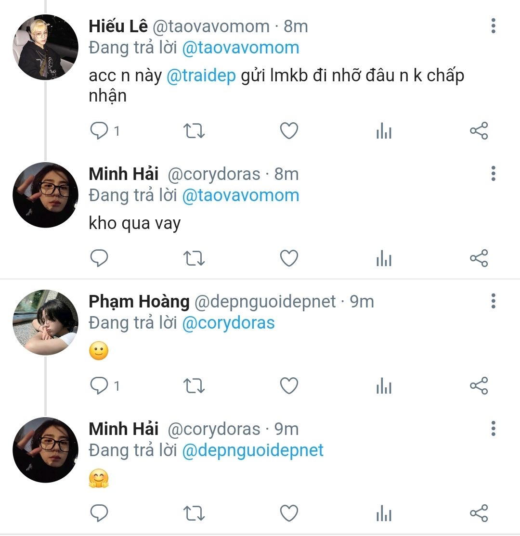Retweet the 'kho qua vay' tweet
The width and height of the screenshot is (520, 536).
[x=195, y=258]
